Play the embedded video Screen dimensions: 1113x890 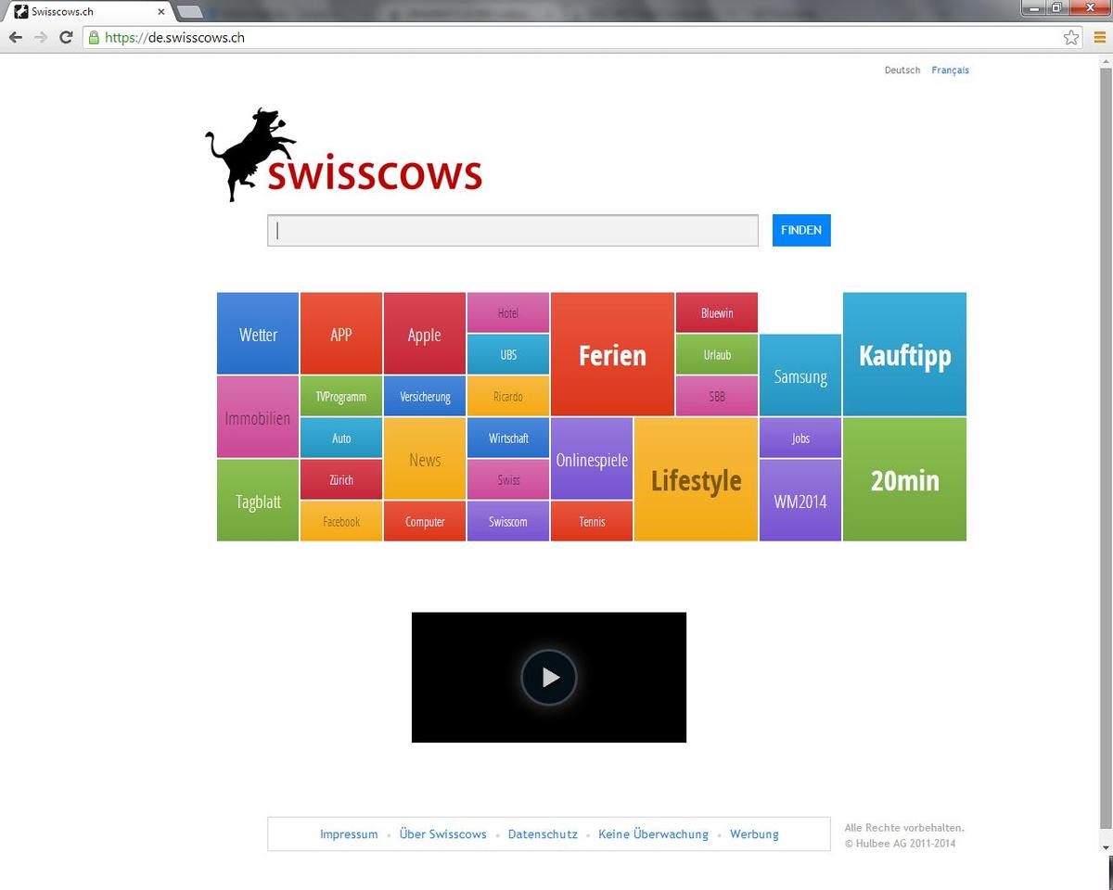548,678
